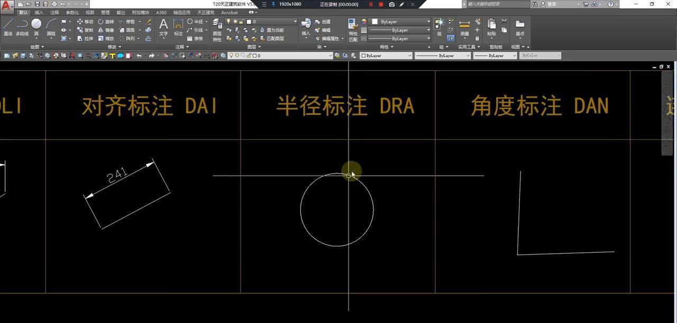Toggle the layer freeze sun icon
The image size is (677, 323).
coord(235,21)
